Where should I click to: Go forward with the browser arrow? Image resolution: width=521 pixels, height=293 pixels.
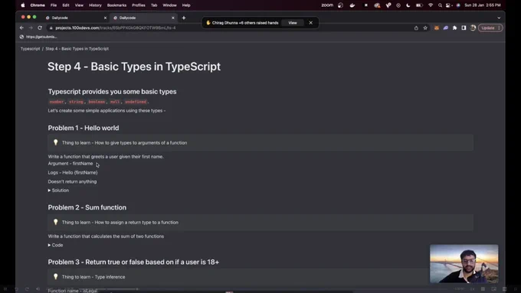point(31,28)
